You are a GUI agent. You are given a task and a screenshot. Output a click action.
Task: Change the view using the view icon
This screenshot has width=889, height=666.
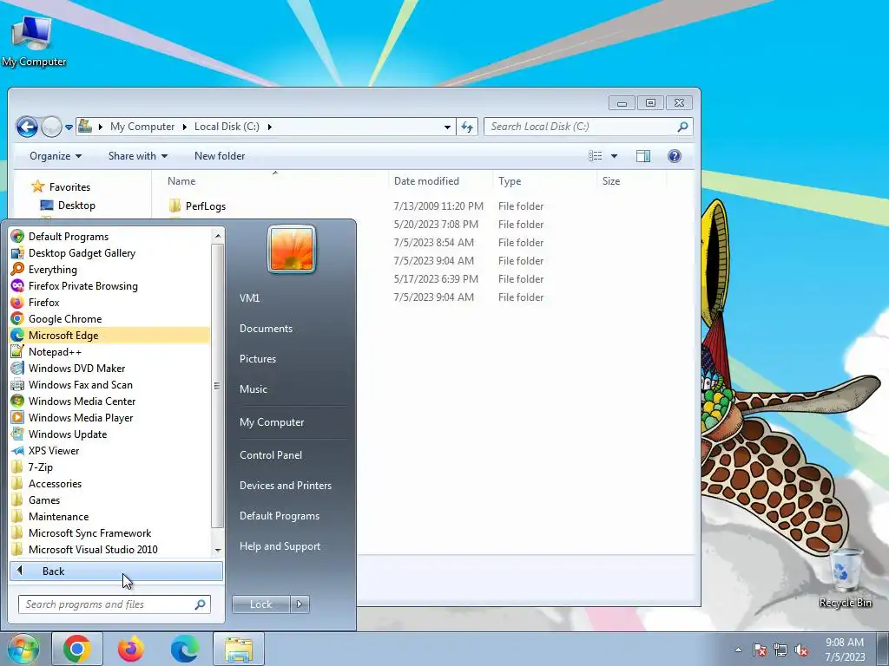coord(595,156)
